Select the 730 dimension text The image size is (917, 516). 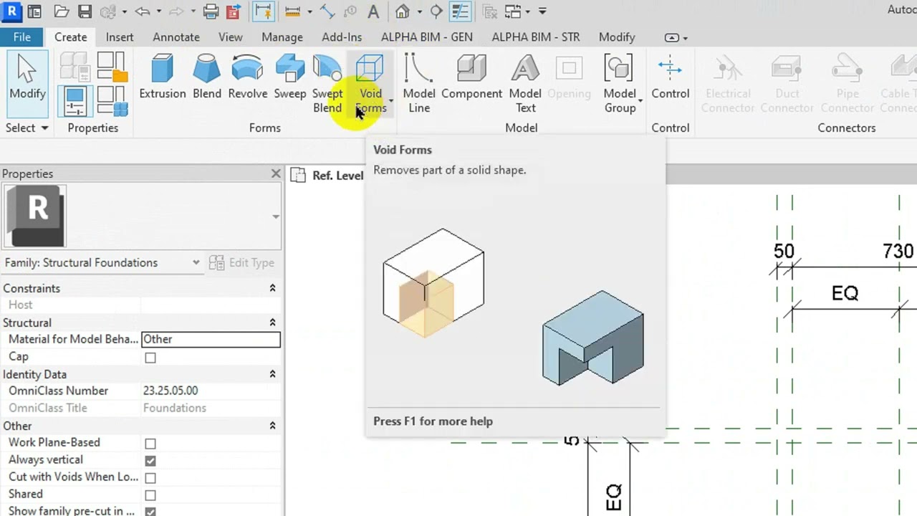[x=898, y=252]
